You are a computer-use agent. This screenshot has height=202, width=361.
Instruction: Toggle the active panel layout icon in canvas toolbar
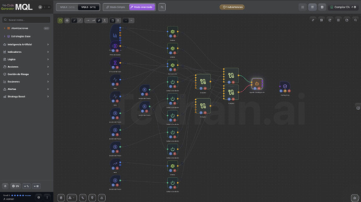pyautogui.click(x=112, y=20)
